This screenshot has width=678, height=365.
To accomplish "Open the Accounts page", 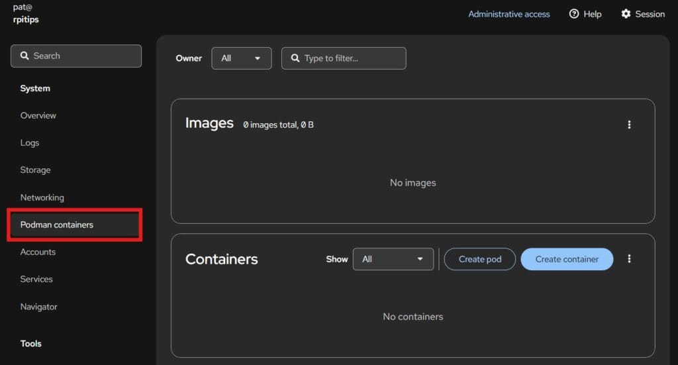I will (38, 252).
